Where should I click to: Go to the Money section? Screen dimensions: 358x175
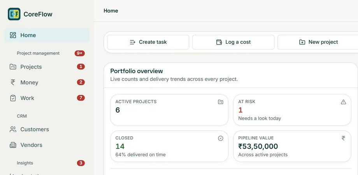pyautogui.click(x=47, y=82)
